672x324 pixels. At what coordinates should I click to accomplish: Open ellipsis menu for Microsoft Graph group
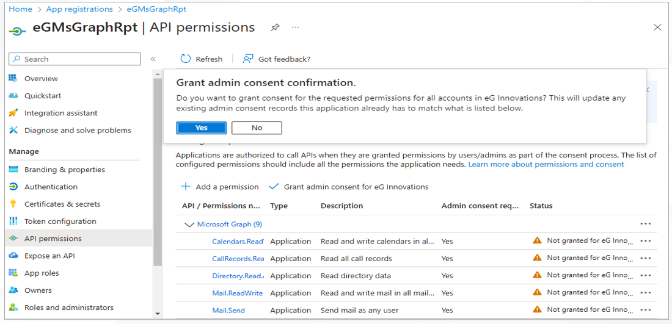[646, 224]
